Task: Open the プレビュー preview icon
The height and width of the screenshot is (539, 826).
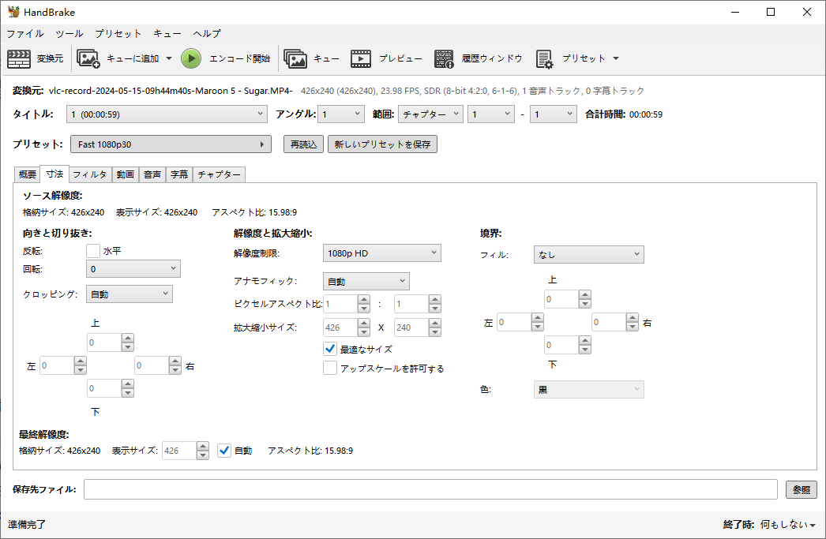Action: pyautogui.click(x=361, y=58)
